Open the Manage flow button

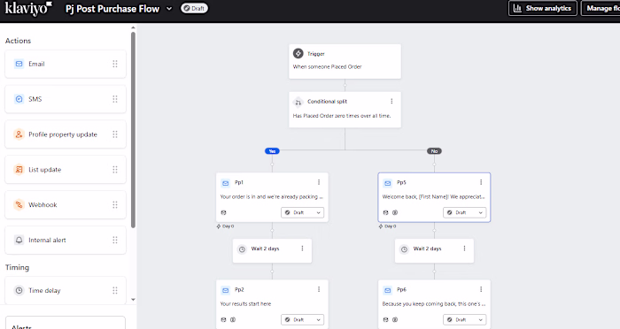click(x=601, y=8)
